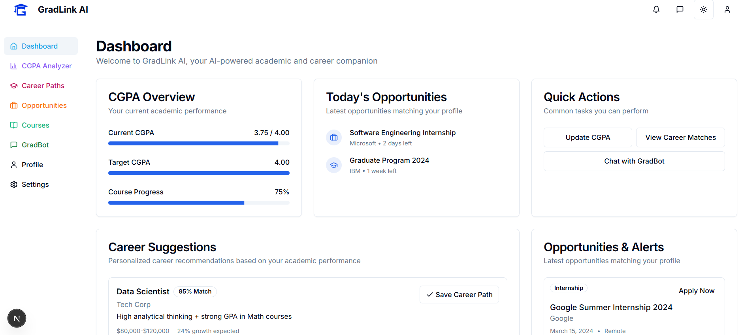Click briefcase icon beside Software Engineering Internship
The image size is (742, 335).
click(x=334, y=137)
